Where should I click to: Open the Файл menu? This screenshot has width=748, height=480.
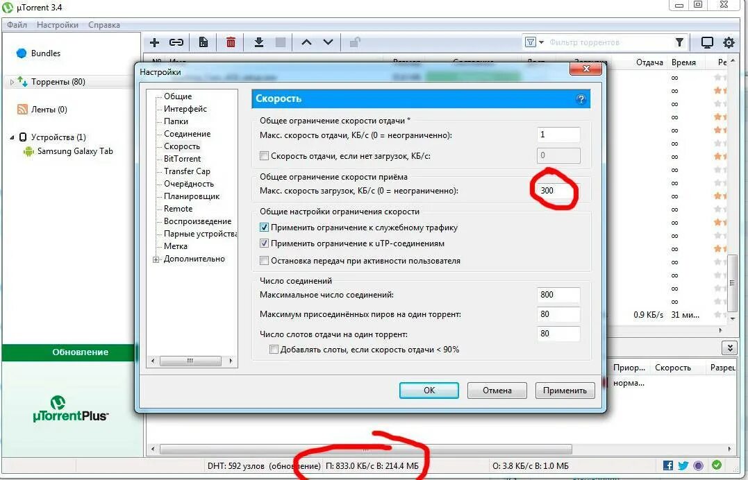point(17,25)
